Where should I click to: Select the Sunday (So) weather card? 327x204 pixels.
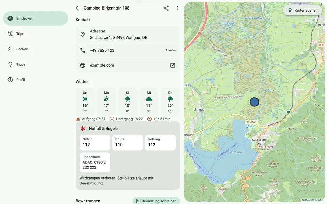point(85,102)
